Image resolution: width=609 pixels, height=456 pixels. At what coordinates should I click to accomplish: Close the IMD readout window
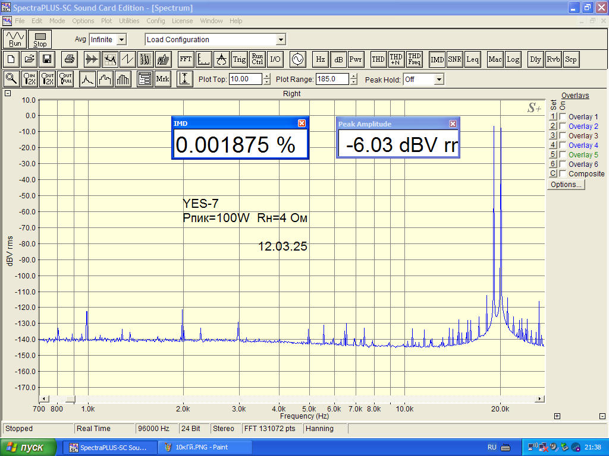[302, 123]
